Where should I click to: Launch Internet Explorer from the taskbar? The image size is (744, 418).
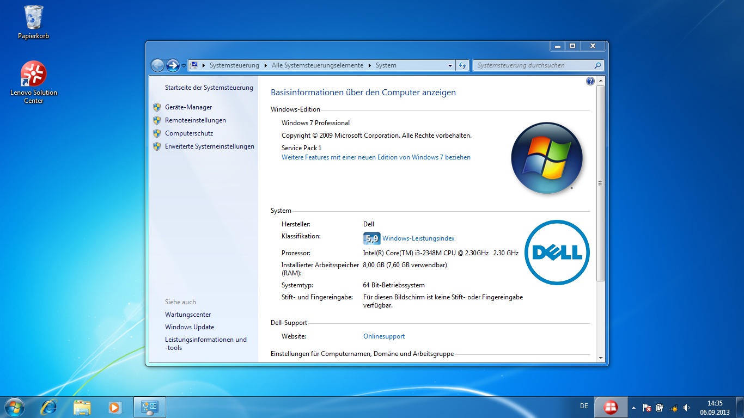tap(49, 407)
